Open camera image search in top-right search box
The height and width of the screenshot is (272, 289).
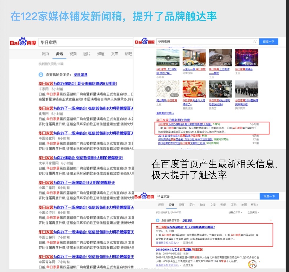pos(255,42)
